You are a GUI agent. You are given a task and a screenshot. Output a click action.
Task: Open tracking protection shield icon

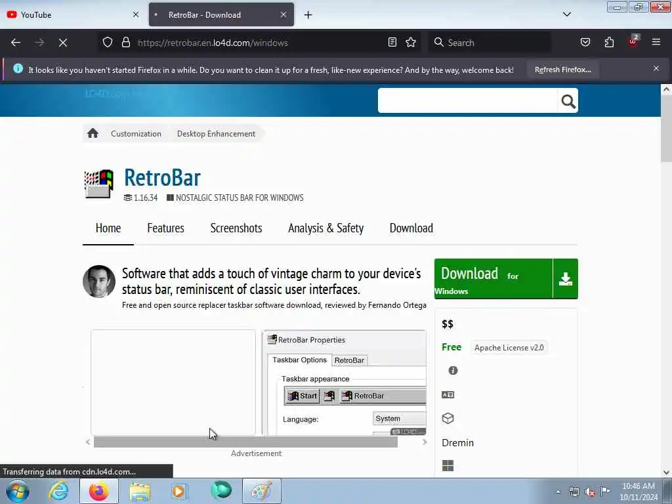pos(108,43)
